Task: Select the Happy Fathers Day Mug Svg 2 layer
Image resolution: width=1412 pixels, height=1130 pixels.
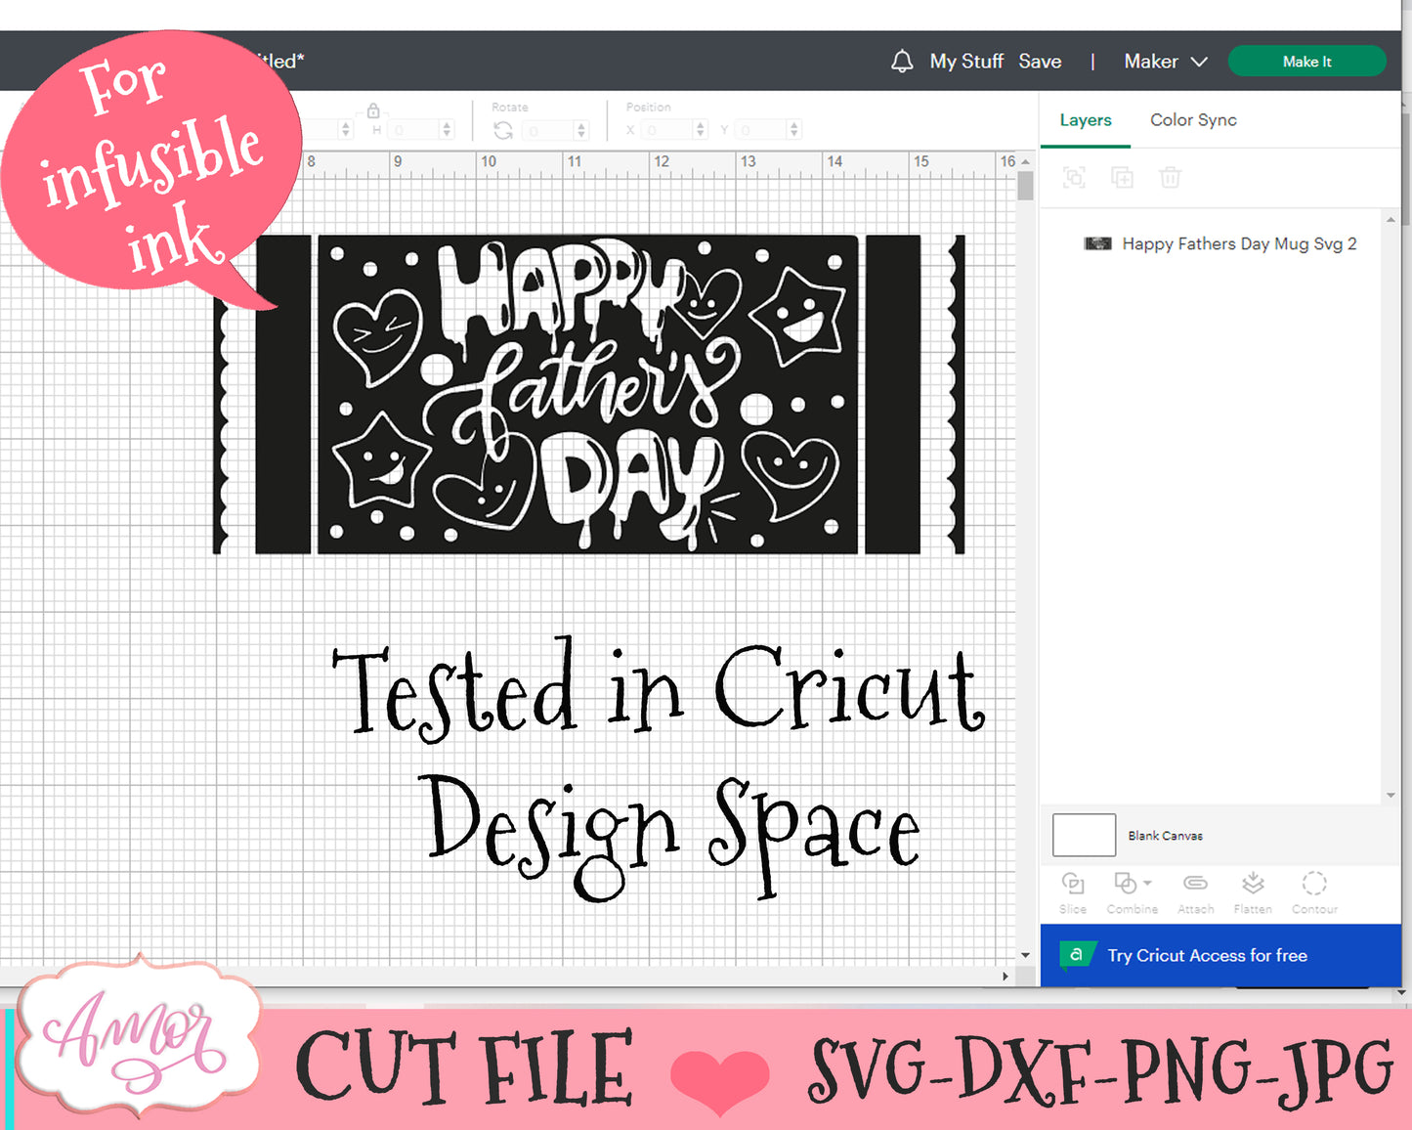Action: (x=1238, y=243)
